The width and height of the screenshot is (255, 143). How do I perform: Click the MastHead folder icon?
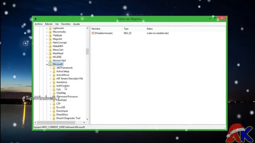[x=50, y=53]
